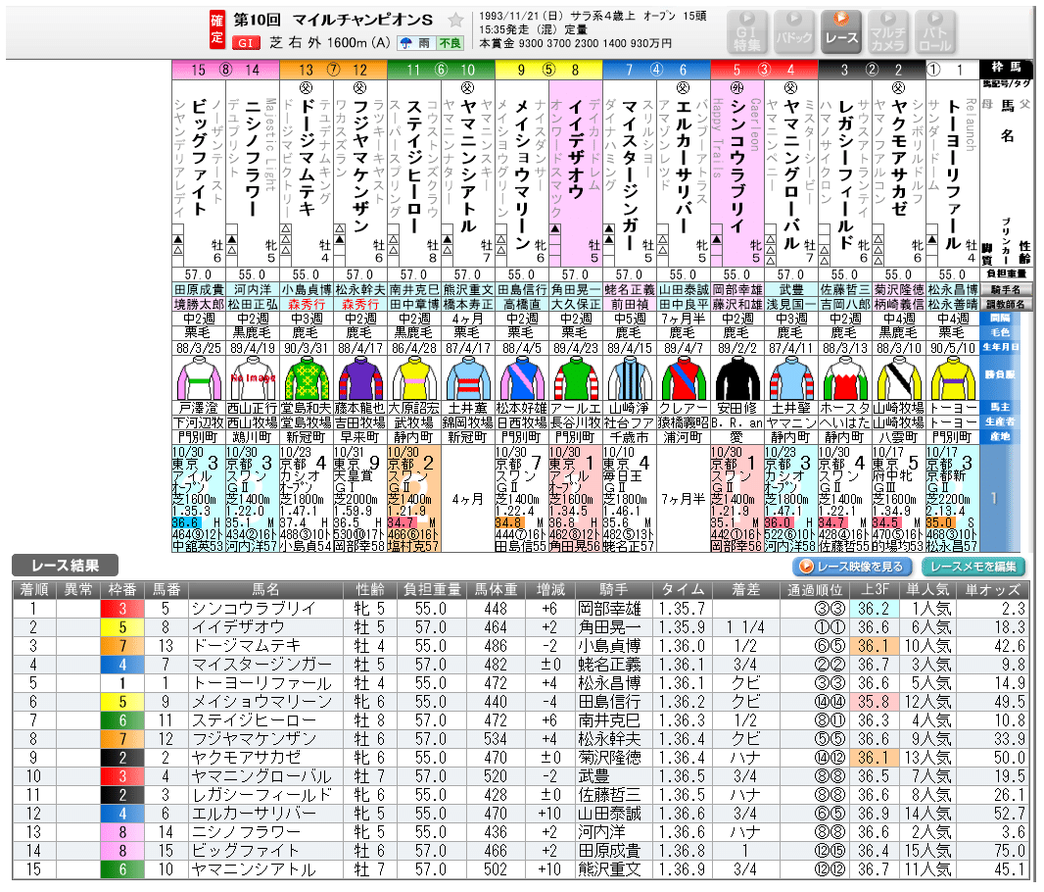Click the vertical horse name イイデザオウ
Viewport: 1044px width, 892px height.
click(x=575, y=149)
